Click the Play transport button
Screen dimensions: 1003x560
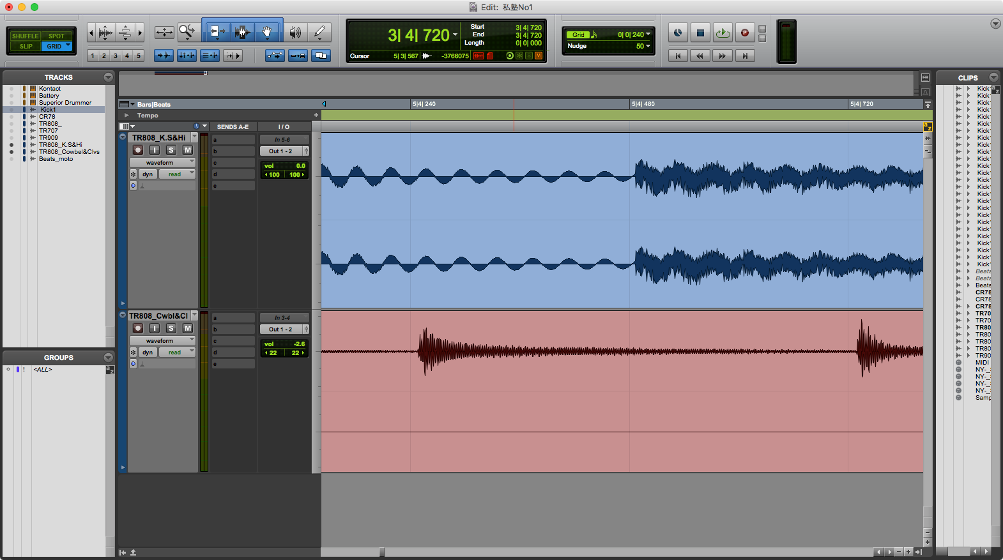click(723, 33)
